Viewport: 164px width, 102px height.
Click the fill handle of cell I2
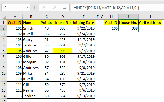click(x=139, y=31)
